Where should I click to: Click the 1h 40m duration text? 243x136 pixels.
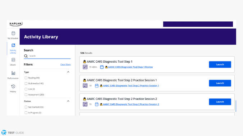[x=93, y=67]
